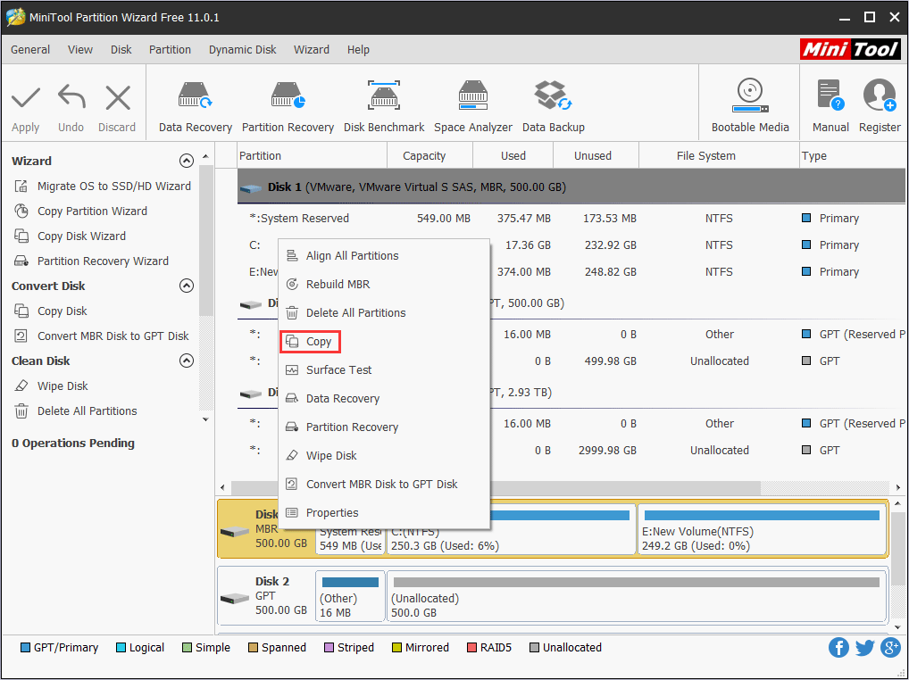Viewport: 909px width, 680px height.
Task: Collapse the Convert Disk section
Action: [187, 286]
